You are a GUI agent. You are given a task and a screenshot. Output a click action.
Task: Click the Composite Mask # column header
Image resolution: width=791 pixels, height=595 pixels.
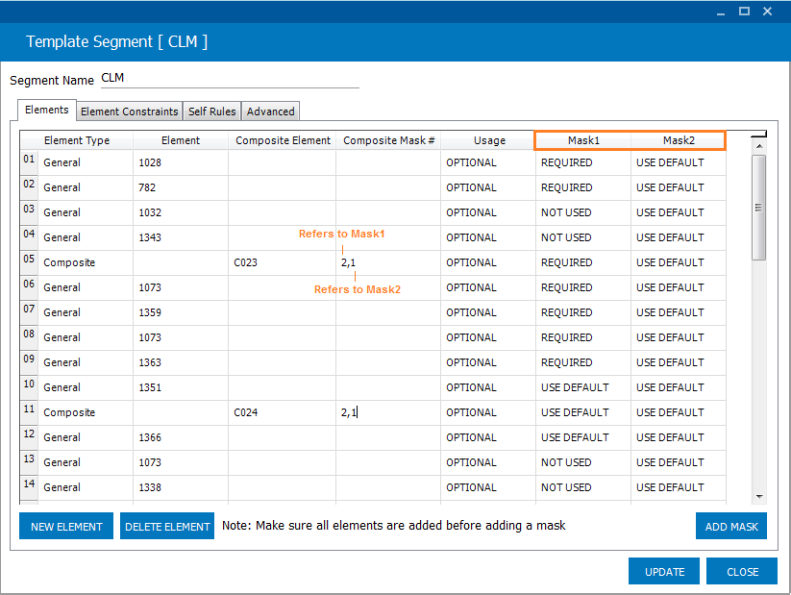[x=388, y=140]
